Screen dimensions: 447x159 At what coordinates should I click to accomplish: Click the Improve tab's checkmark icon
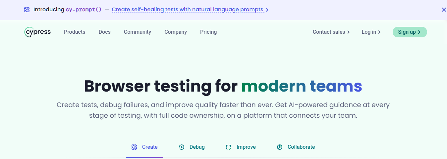point(229,147)
